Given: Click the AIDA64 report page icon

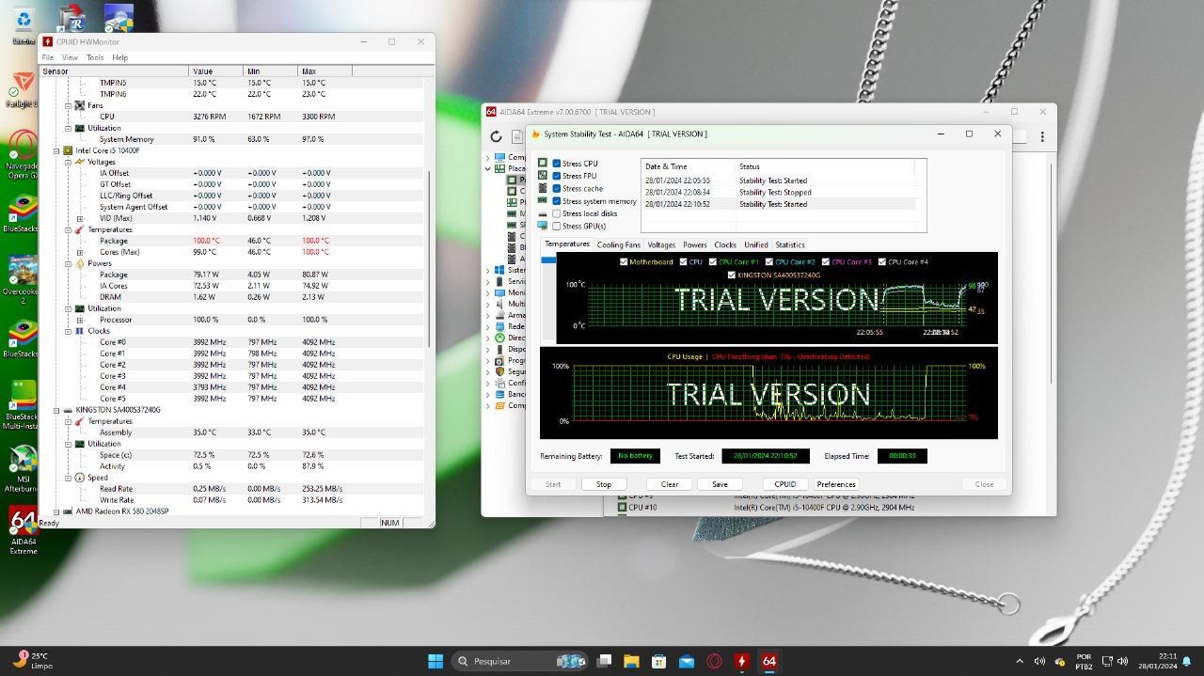Looking at the screenshot, I should [516, 136].
